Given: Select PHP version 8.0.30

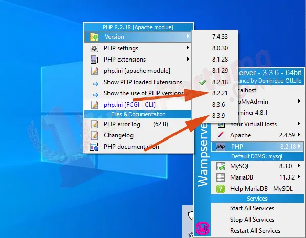Looking at the screenshot, I should tap(220, 48).
